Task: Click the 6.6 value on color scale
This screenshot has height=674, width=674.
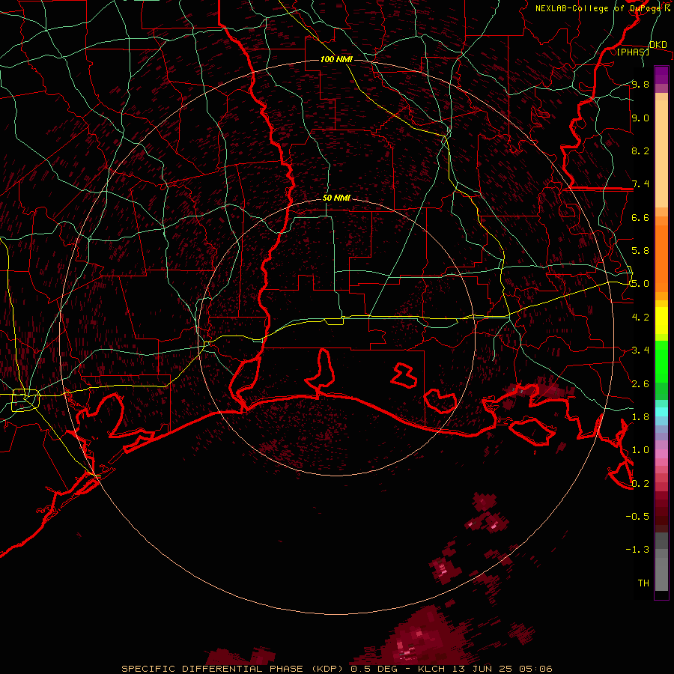Action: [x=640, y=217]
